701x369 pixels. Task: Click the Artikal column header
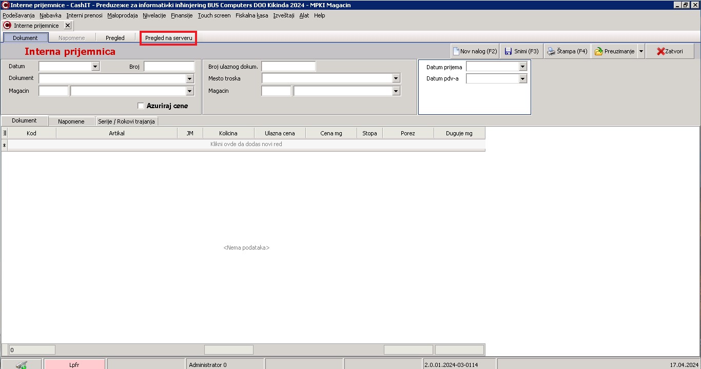tap(117, 133)
